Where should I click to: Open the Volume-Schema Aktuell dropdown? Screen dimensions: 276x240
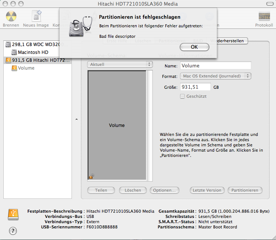120,64
